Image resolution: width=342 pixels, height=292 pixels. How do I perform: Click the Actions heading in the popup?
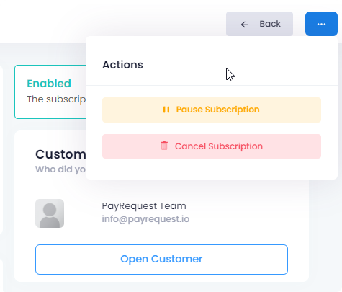pyautogui.click(x=122, y=65)
